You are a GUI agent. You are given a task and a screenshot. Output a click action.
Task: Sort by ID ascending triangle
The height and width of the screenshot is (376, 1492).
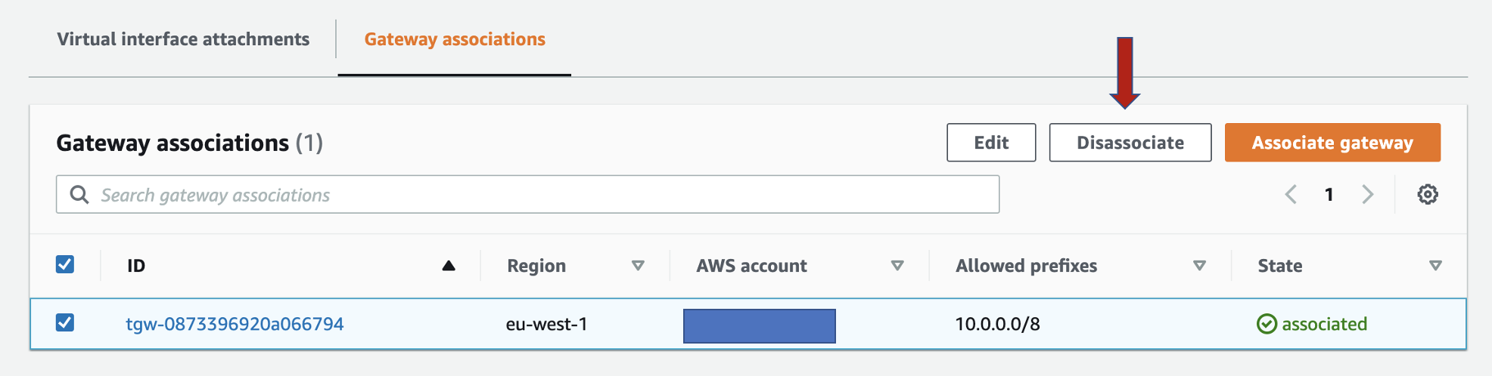point(449,266)
